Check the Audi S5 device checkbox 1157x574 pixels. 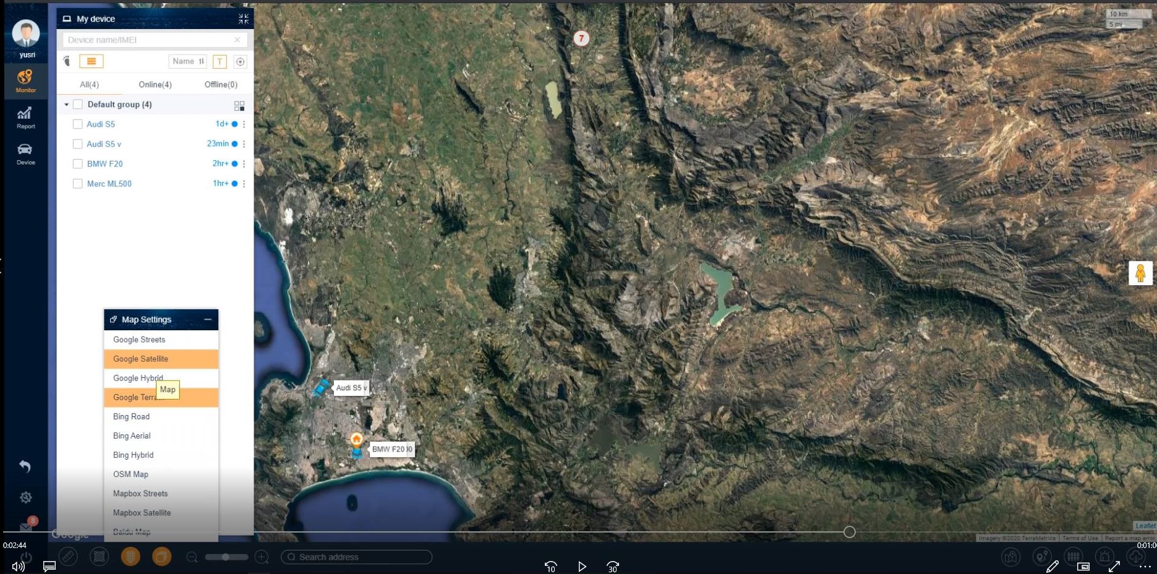click(78, 124)
